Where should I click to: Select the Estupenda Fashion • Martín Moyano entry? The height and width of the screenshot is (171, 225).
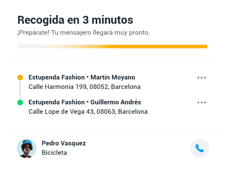click(82, 77)
